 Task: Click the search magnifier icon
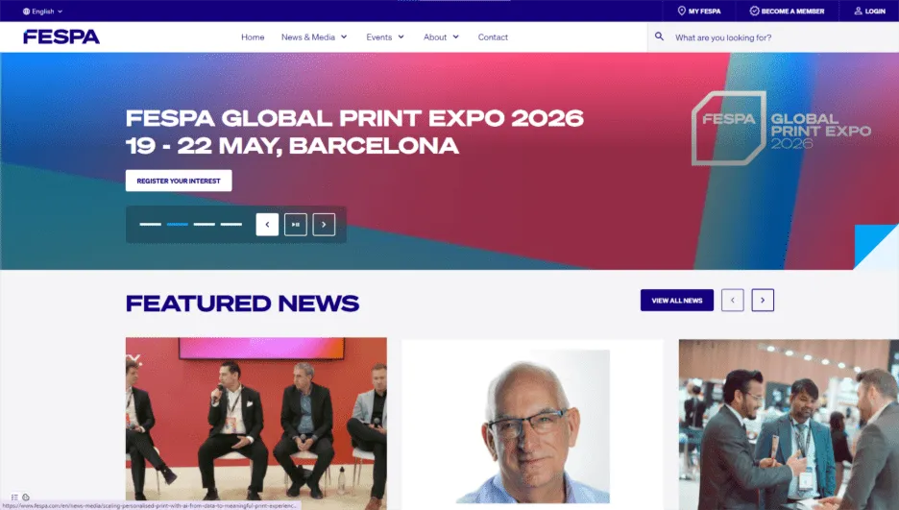click(x=659, y=36)
